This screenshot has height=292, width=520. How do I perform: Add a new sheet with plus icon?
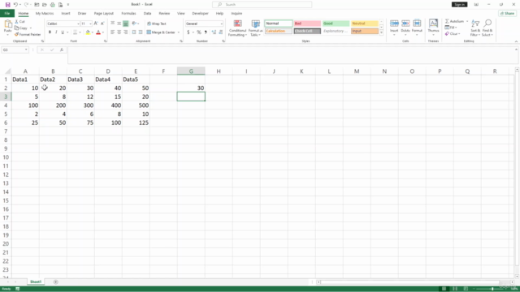tap(56, 281)
